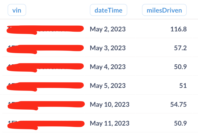Click the dateTime column header
The height and width of the screenshot is (135, 198).
coord(108,10)
